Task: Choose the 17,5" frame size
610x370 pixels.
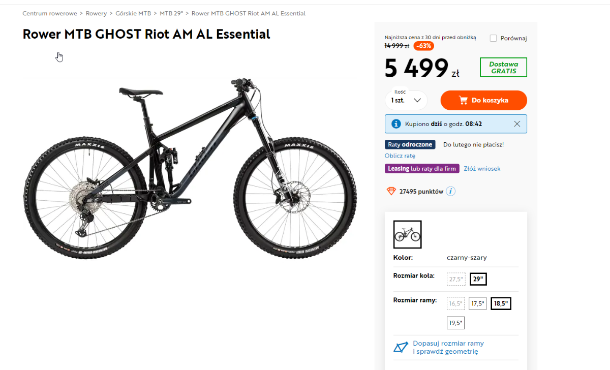Action: point(477,304)
